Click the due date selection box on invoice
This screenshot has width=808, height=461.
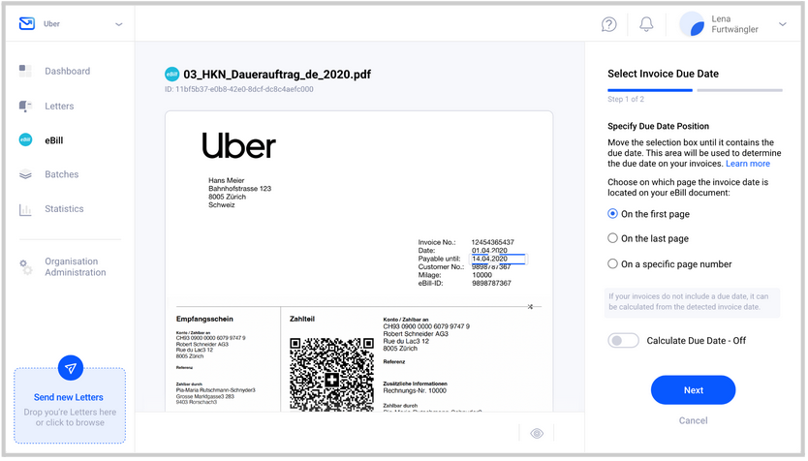tap(498, 260)
